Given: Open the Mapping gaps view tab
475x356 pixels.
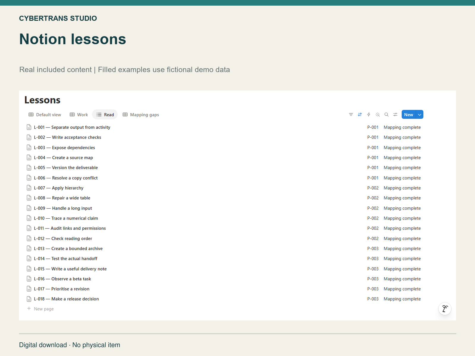Looking at the screenshot, I should (141, 115).
